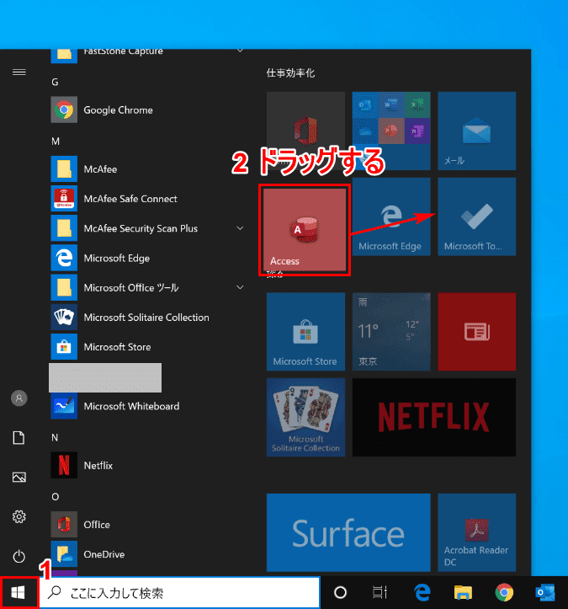Open the user account icon in the sidebar
This screenshot has height=609, width=568.
(x=19, y=398)
